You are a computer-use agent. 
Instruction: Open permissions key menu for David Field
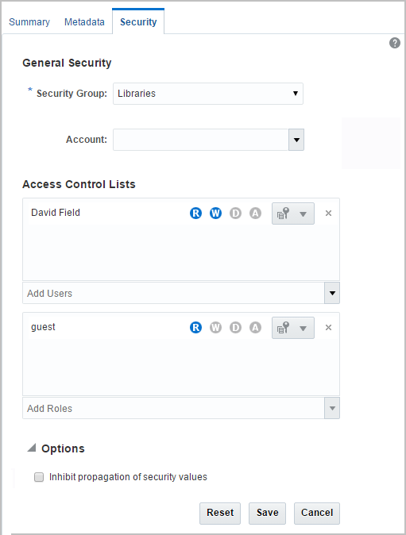point(293,214)
